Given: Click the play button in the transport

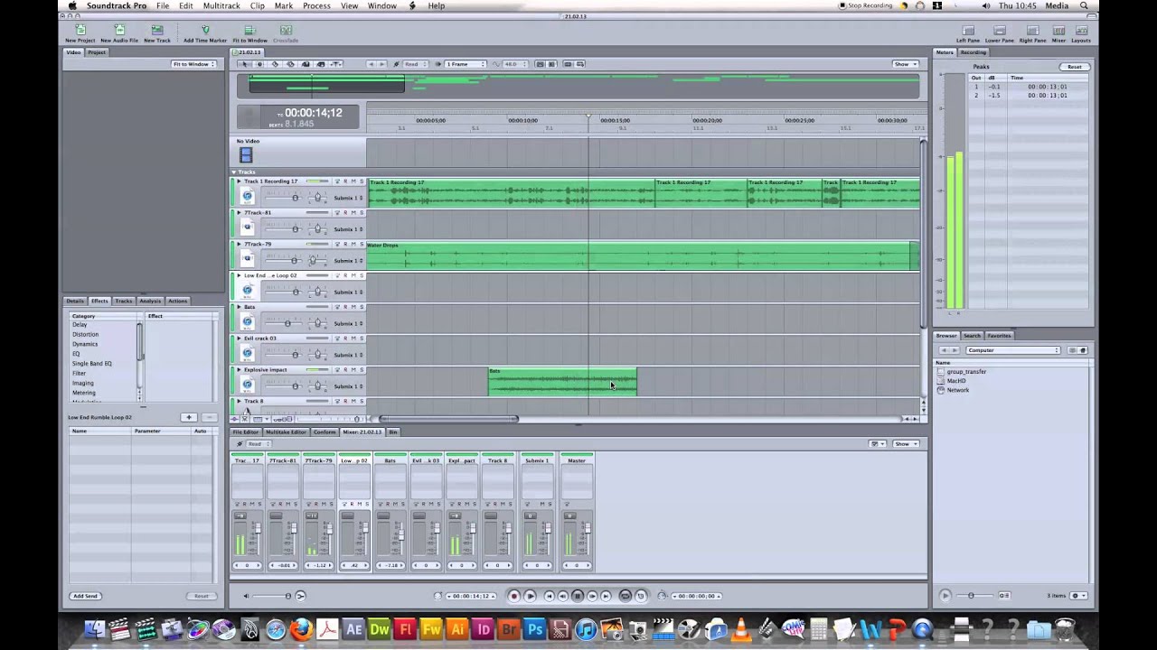Looking at the screenshot, I should pos(530,596).
